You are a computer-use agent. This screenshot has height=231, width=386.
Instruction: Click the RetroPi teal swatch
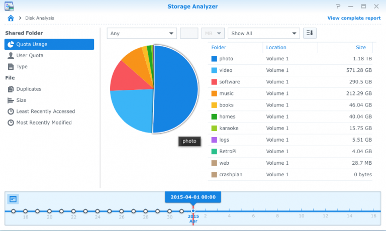214,151
